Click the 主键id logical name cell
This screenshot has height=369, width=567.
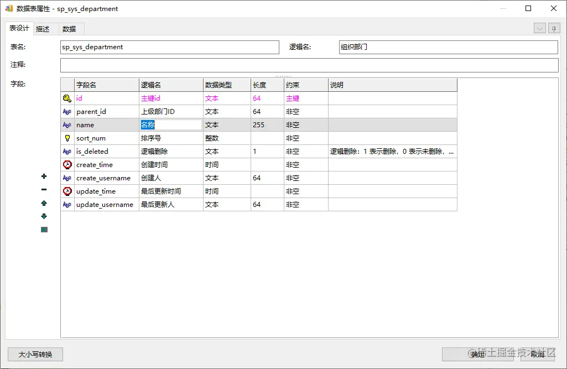pos(171,98)
